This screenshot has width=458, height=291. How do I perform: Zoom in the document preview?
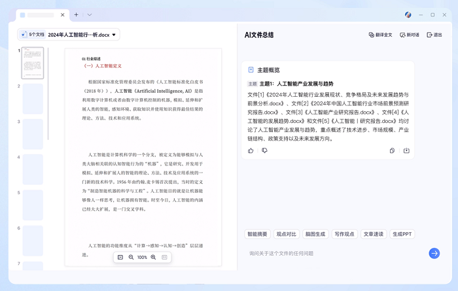[153, 258]
